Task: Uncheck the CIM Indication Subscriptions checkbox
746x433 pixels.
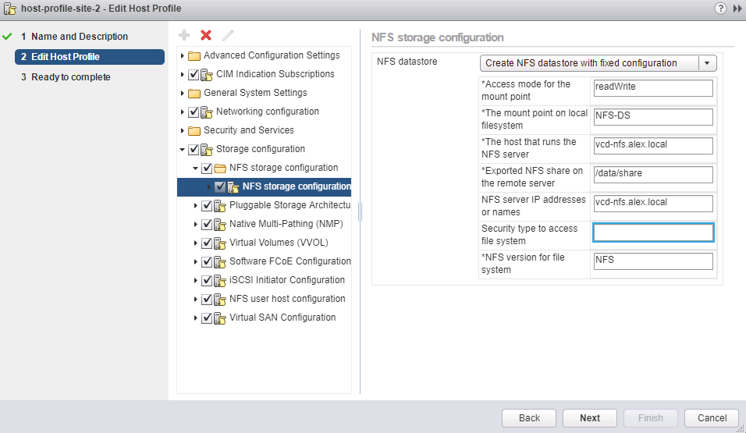Action: click(194, 75)
